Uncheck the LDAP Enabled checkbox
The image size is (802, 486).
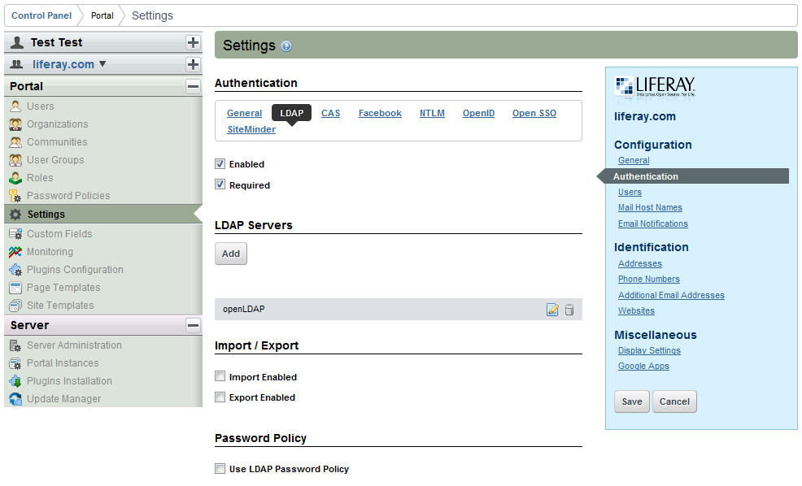(x=220, y=164)
